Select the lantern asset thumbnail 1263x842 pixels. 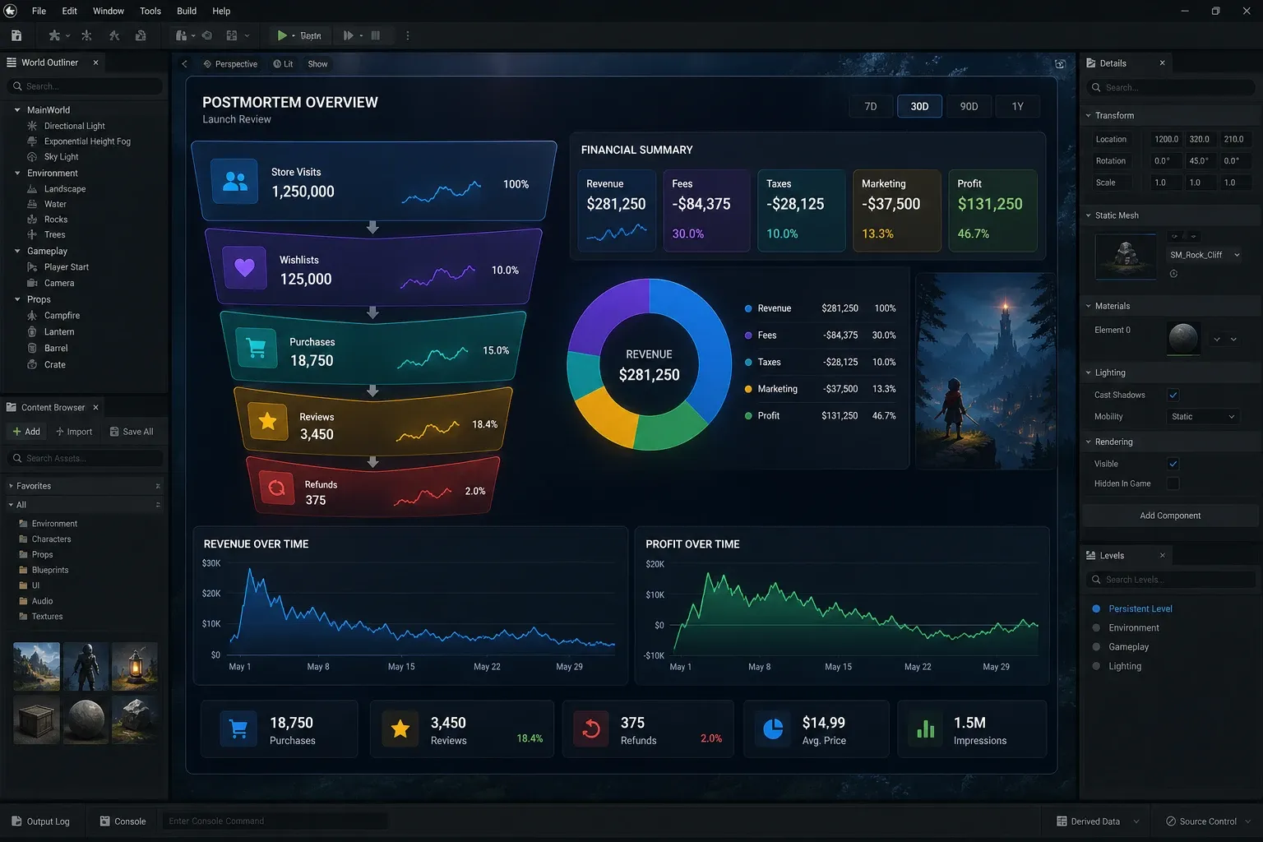point(135,666)
